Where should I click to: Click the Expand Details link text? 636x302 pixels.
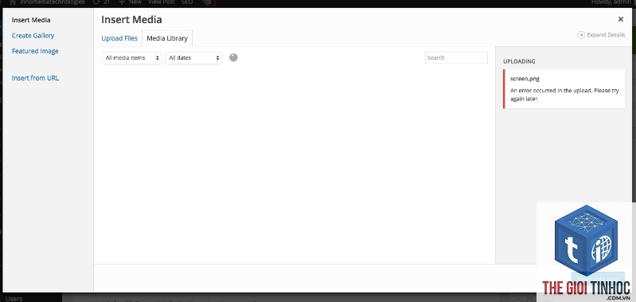(x=606, y=35)
